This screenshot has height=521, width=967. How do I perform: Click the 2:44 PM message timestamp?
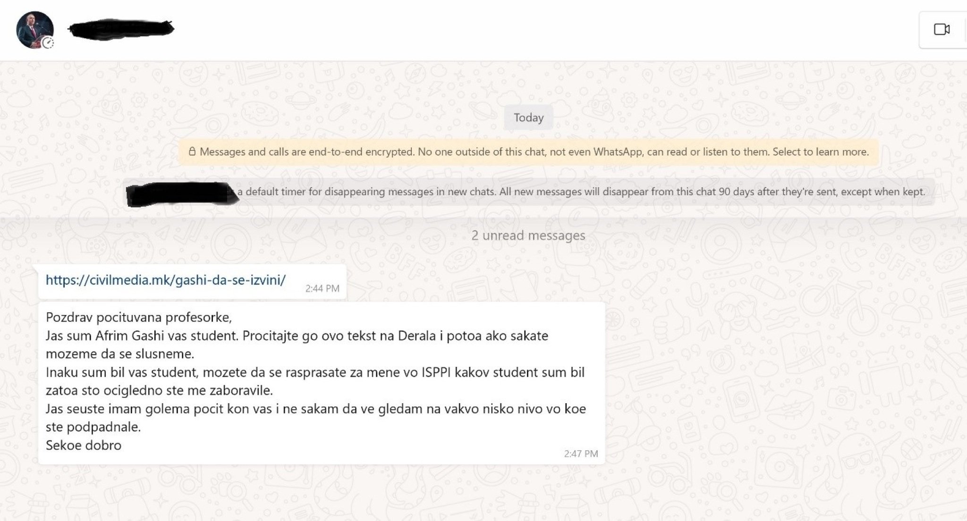322,289
